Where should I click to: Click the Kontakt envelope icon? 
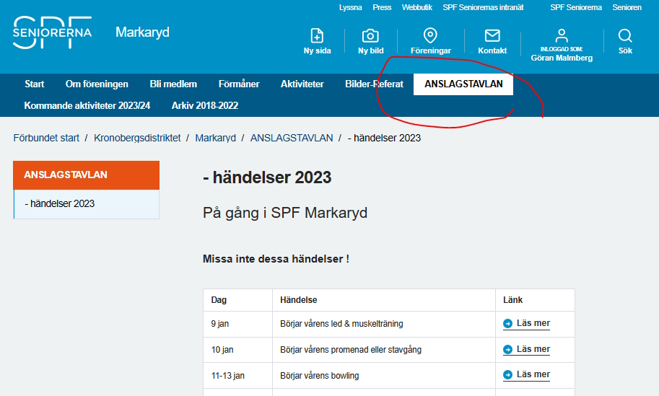[492, 35]
